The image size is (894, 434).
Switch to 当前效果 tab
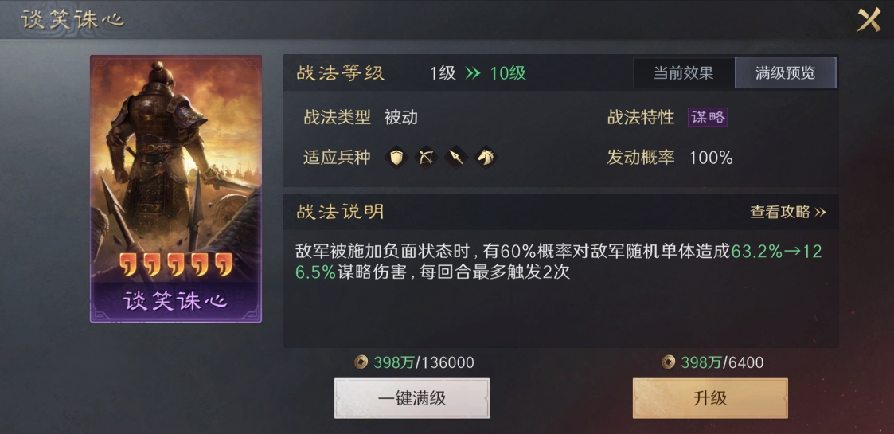click(x=684, y=73)
